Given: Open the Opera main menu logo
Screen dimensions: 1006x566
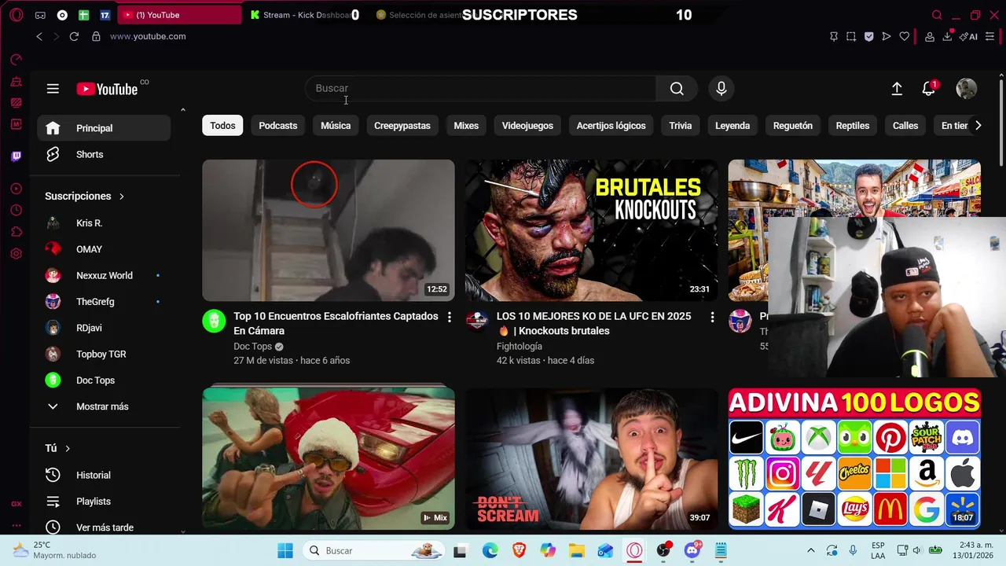Looking at the screenshot, I should point(17,15).
